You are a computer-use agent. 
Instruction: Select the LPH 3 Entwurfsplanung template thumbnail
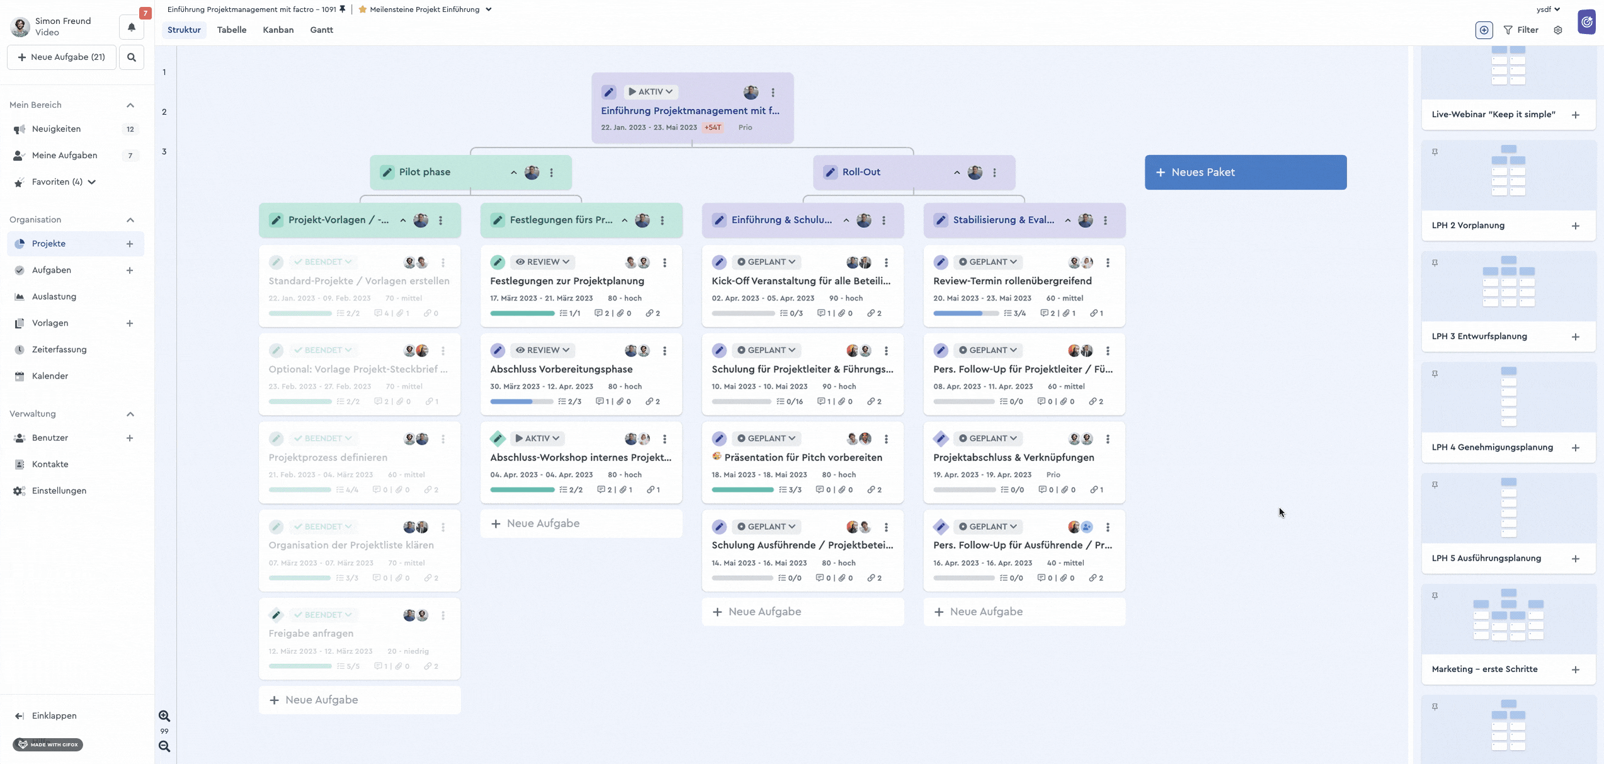click(x=1508, y=283)
